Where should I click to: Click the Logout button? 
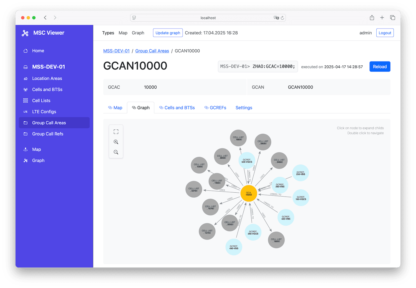(385, 33)
